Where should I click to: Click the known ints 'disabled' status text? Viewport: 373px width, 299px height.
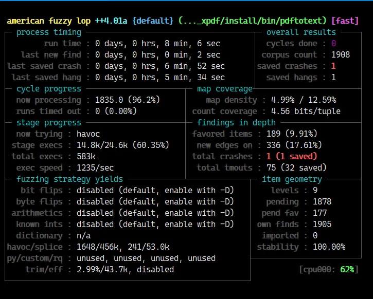coord(95,225)
